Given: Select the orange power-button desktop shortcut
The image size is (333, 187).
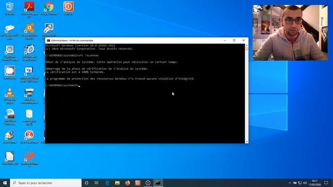Looking at the screenshot, I should pos(68,8).
